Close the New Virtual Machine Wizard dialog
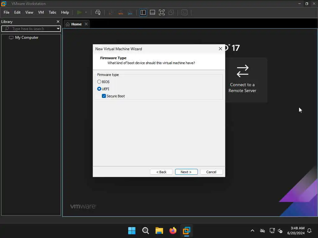Image resolution: width=318 pixels, height=238 pixels. (x=220, y=49)
